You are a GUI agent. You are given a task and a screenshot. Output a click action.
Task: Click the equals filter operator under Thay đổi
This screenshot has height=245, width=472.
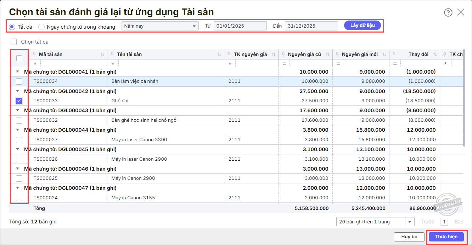tap(395, 63)
